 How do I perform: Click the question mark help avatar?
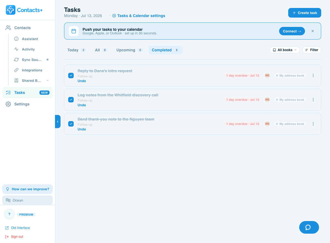coord(9,214)
